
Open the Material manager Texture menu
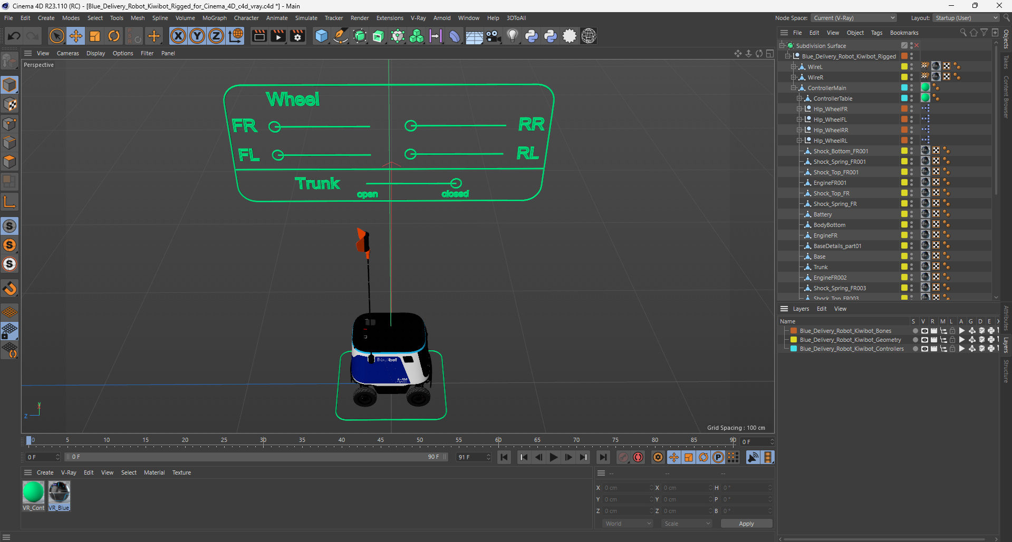tap(181, 472)
